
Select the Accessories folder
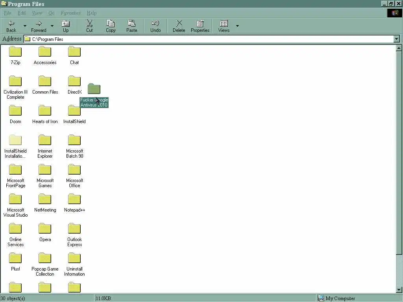click(x=45, y=55)
